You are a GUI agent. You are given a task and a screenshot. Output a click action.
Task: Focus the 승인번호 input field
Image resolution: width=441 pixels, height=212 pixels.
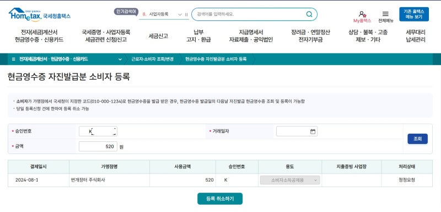[x=98, y=131]
